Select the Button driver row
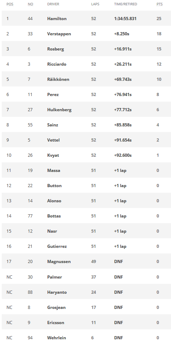This screenshot has height=346, width=171. click(86, 185)
